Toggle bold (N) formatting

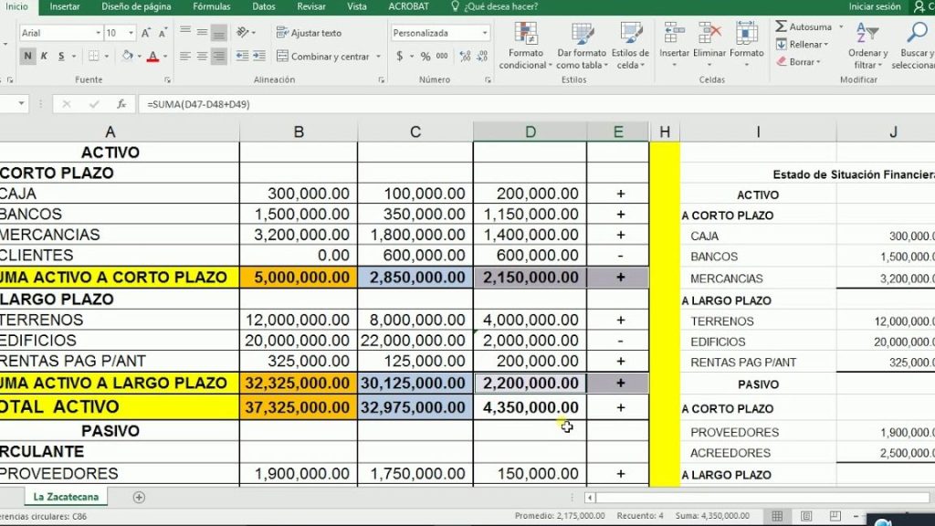tap(28, 57)
